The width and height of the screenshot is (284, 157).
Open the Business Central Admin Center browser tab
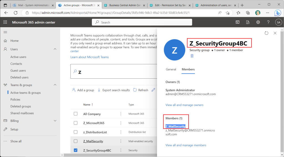(125, 5)
